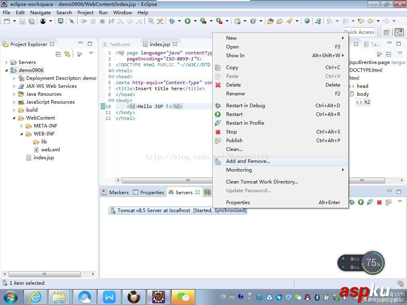Click the Save icon in the toolbar
Screen dimensions: 407x305
point(23,21)
